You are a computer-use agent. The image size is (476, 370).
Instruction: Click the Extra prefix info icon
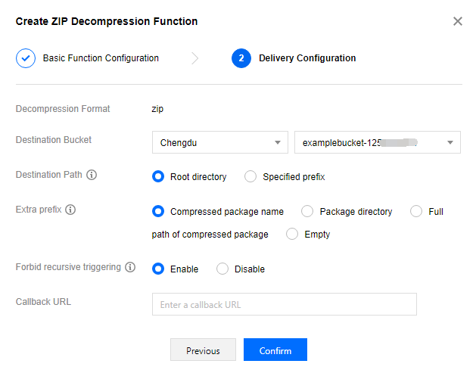[70, 210]
